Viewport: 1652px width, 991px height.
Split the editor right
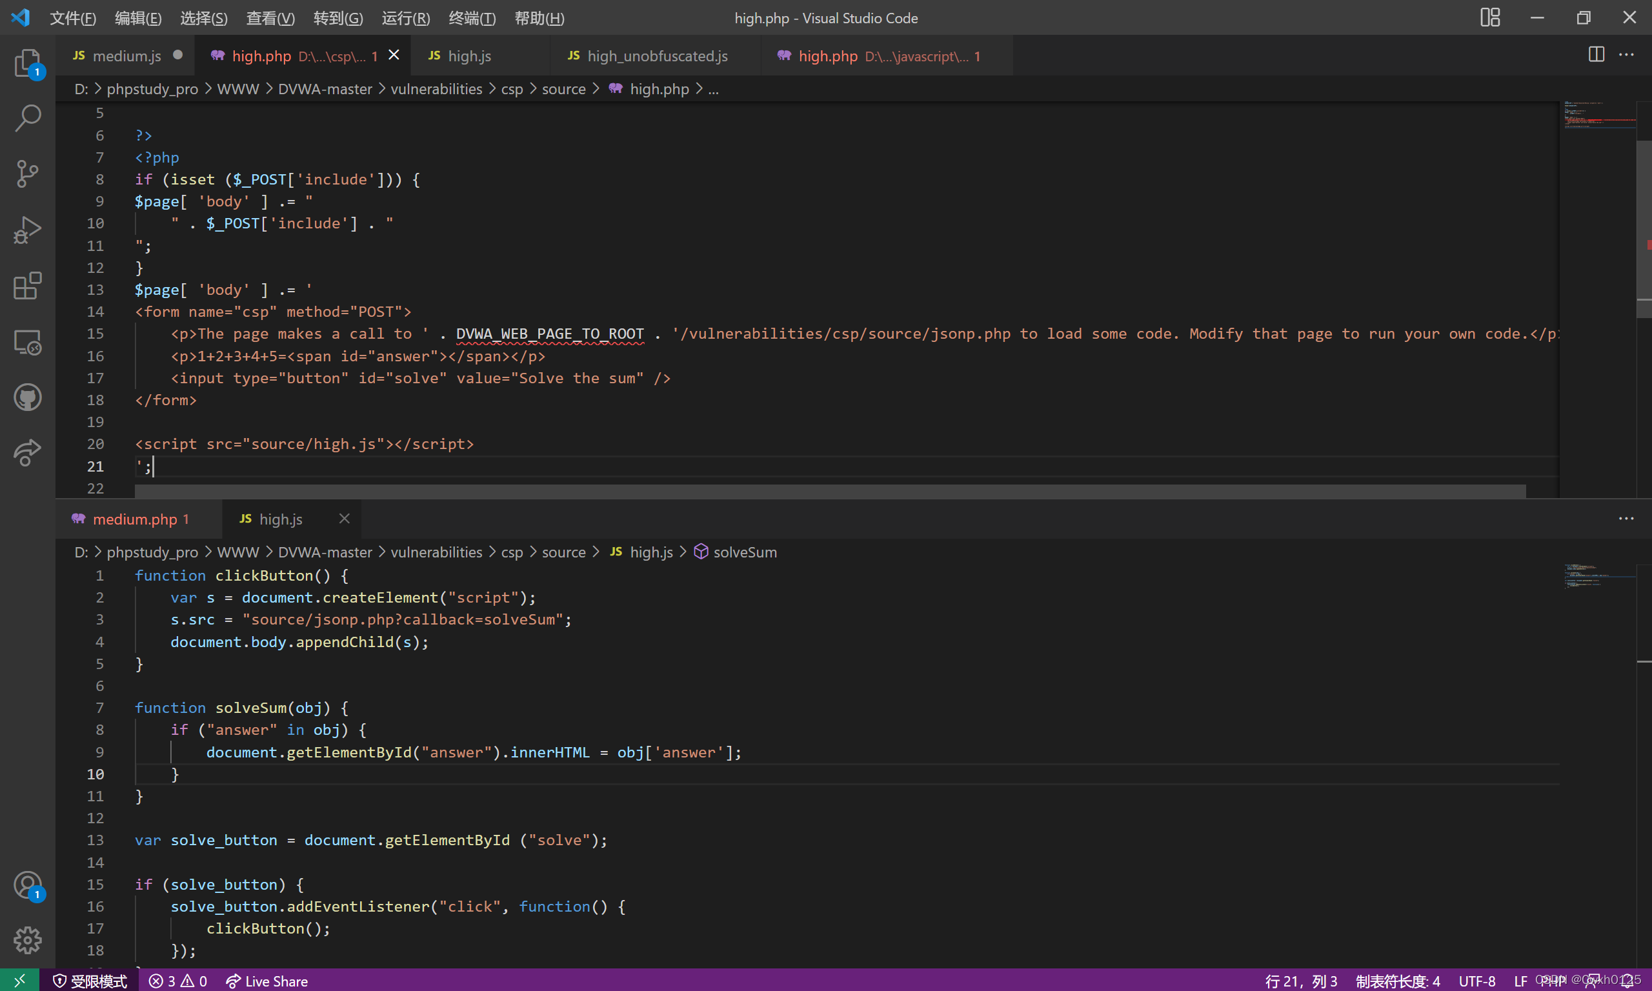1596,55
